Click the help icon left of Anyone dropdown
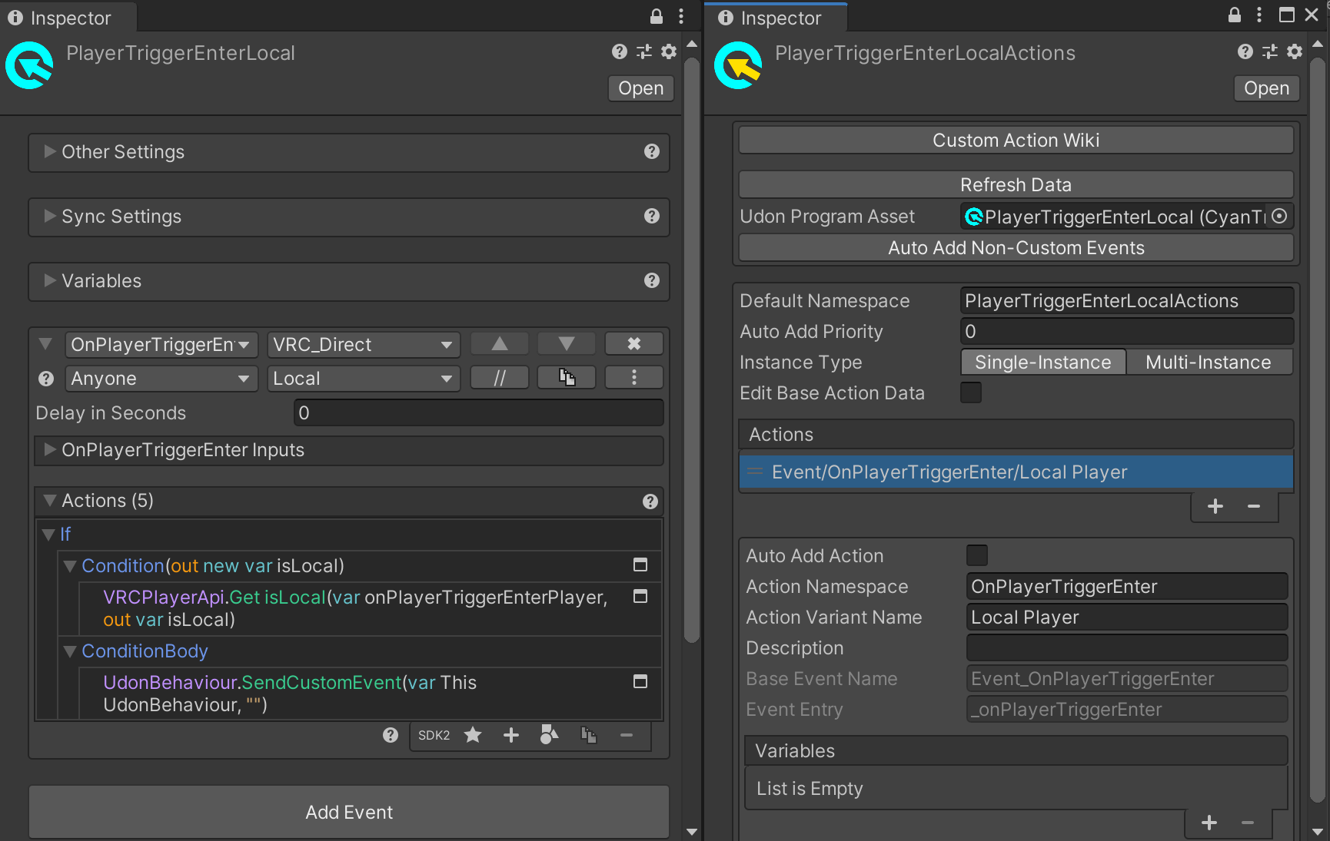 (x=46, y=379)
